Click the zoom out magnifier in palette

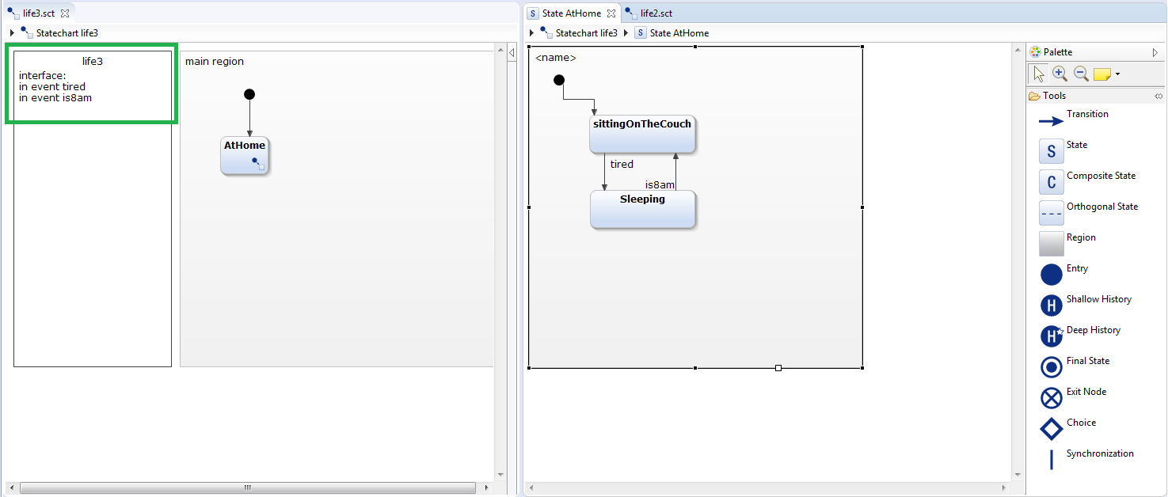[1081, 74]
